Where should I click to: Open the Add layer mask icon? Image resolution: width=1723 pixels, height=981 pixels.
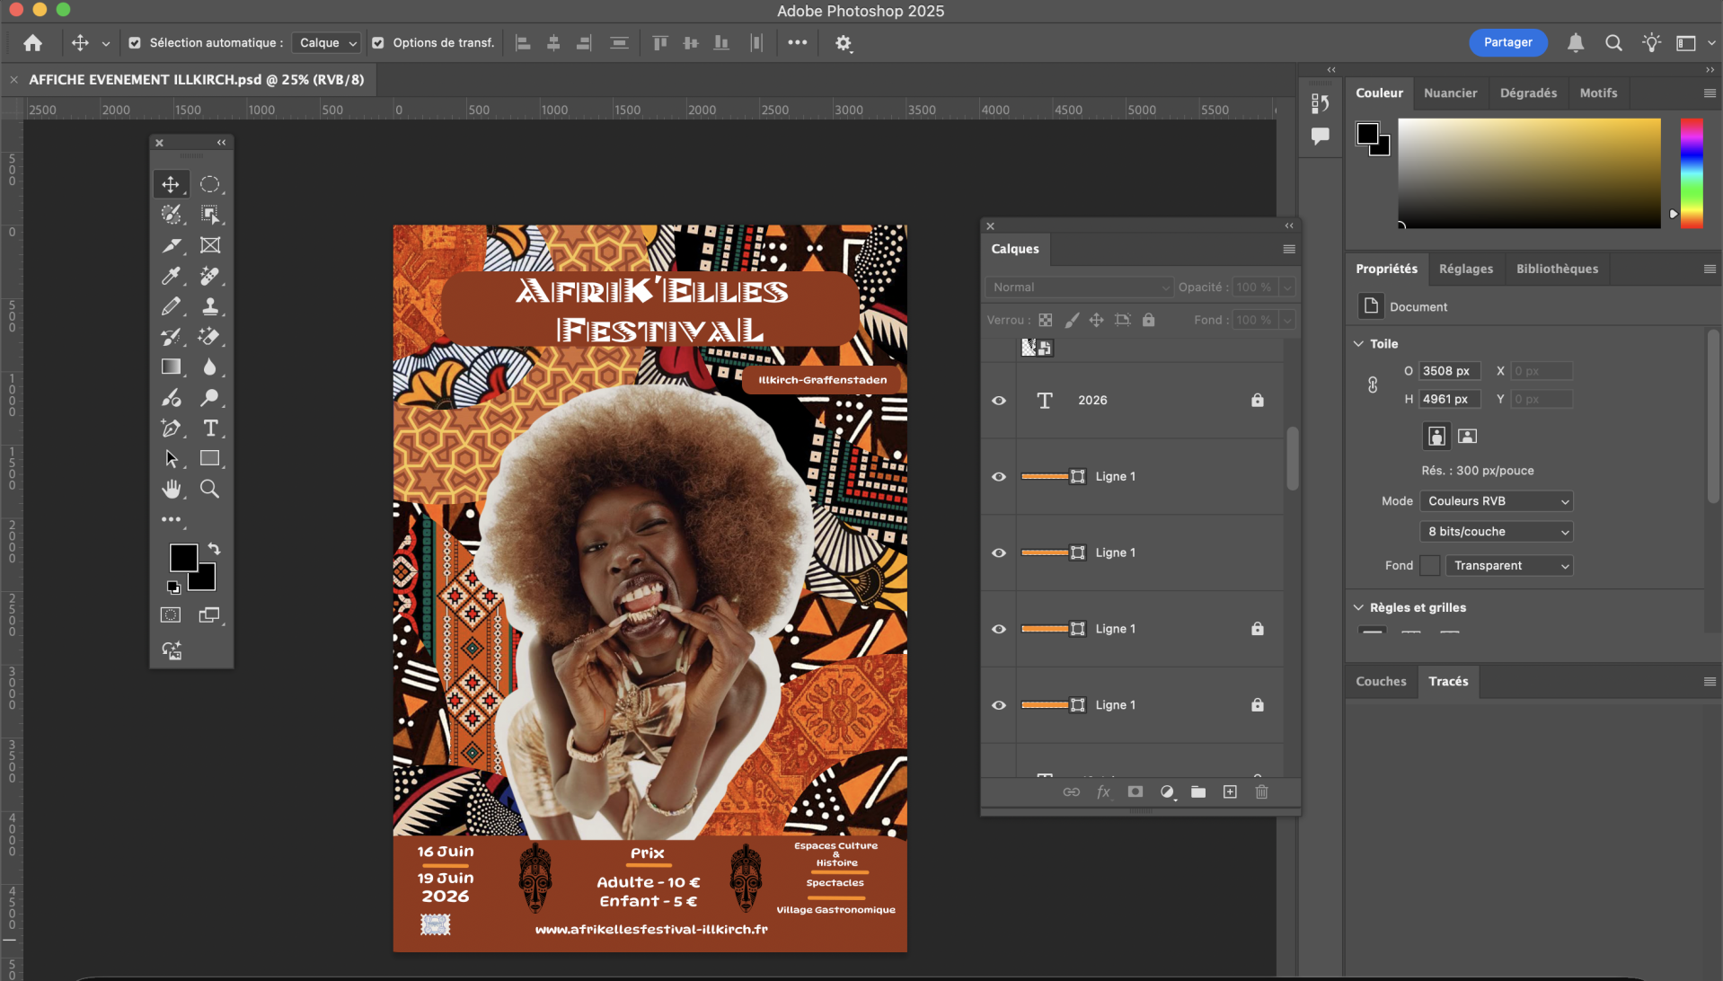[1135, 792]
